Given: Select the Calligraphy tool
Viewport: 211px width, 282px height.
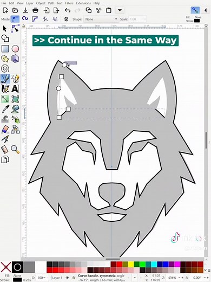Looking at the screenshot, I should 5,89.
